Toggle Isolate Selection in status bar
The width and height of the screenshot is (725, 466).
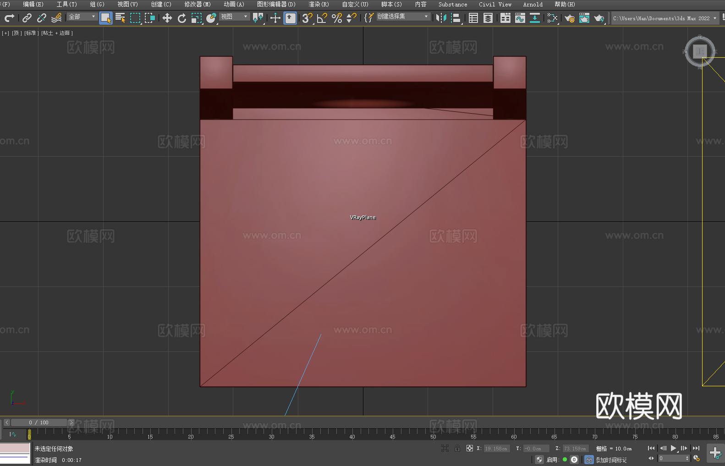[x=445, y=448]
